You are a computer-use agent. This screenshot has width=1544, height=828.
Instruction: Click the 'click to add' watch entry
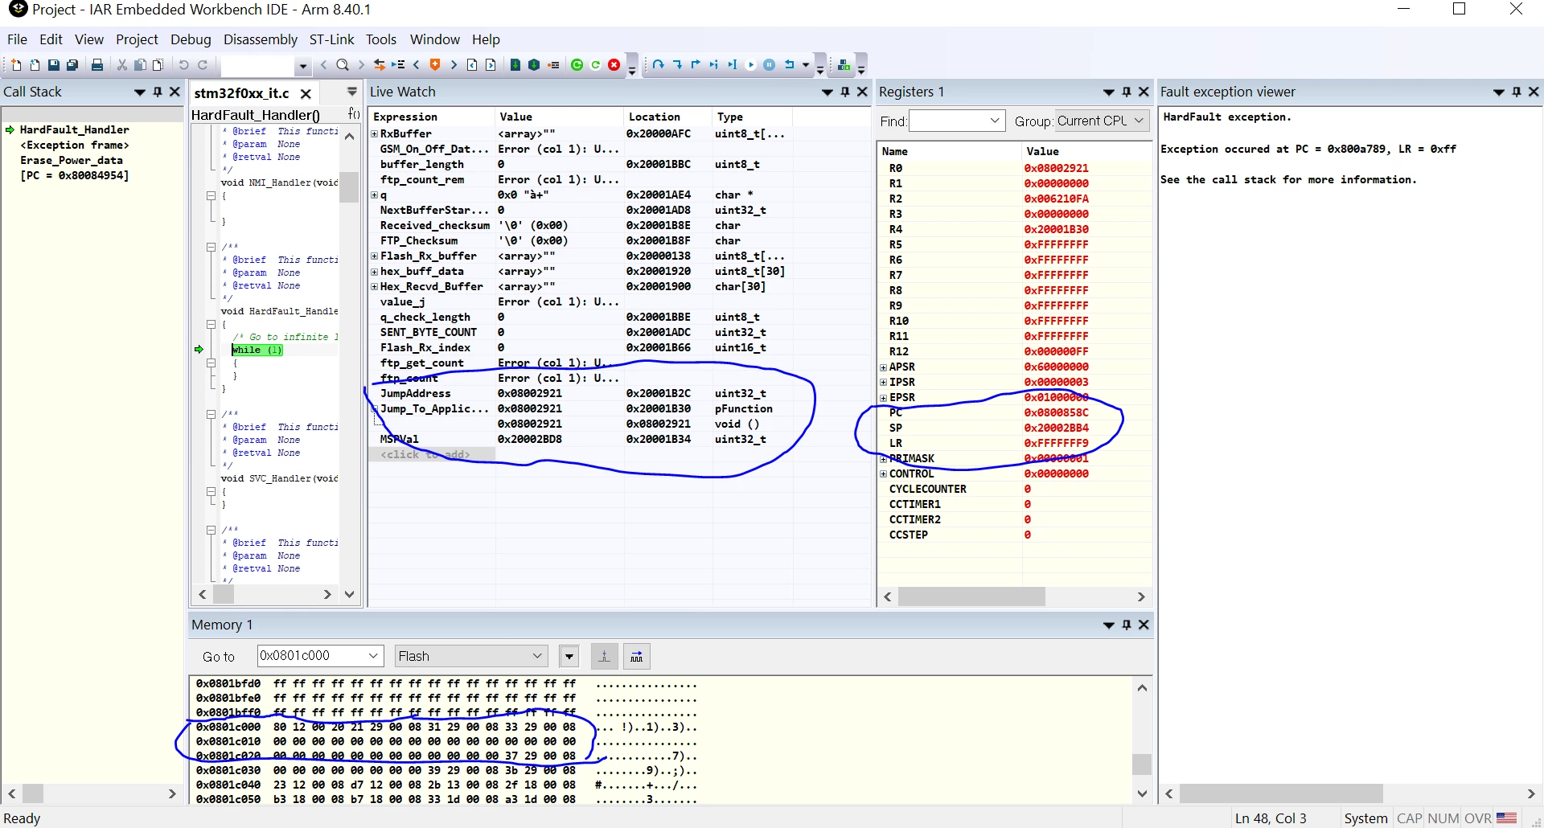coord(425,455)
